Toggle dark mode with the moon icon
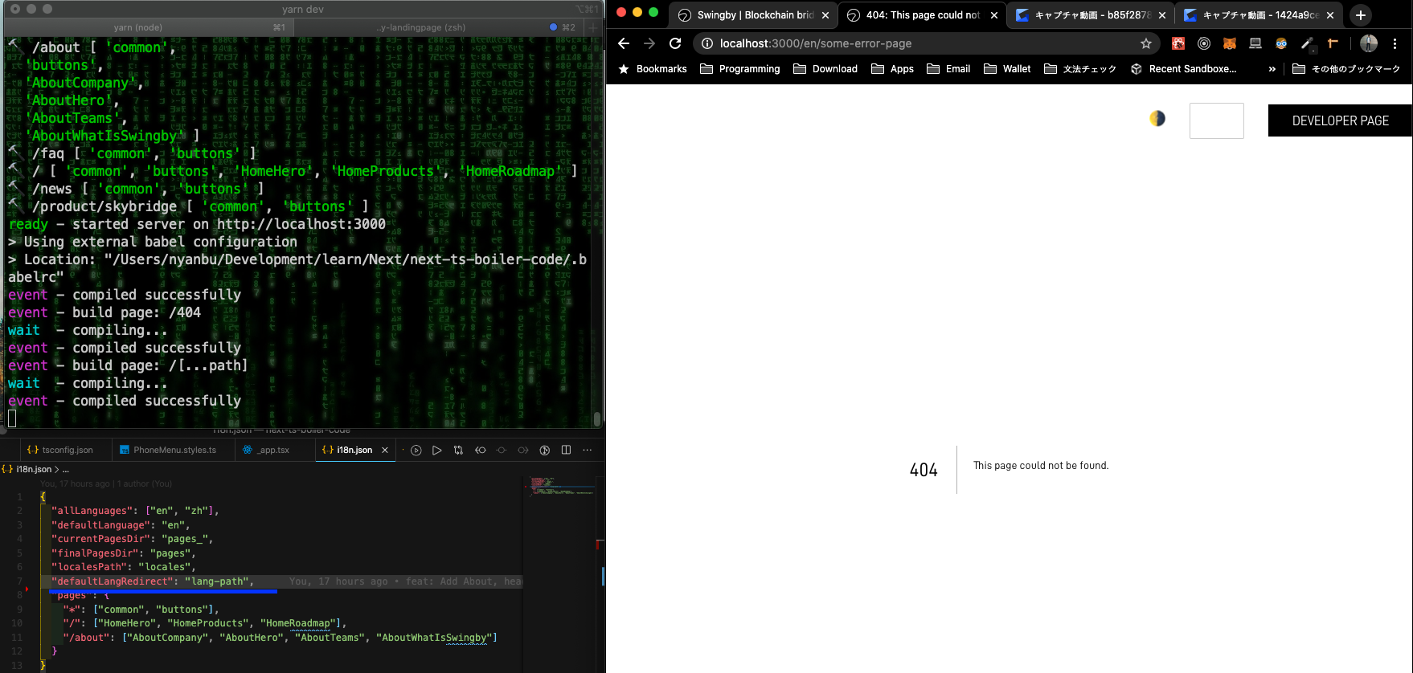The width and height of the screenshot is (1413, 673). [x=1157, y=119]
